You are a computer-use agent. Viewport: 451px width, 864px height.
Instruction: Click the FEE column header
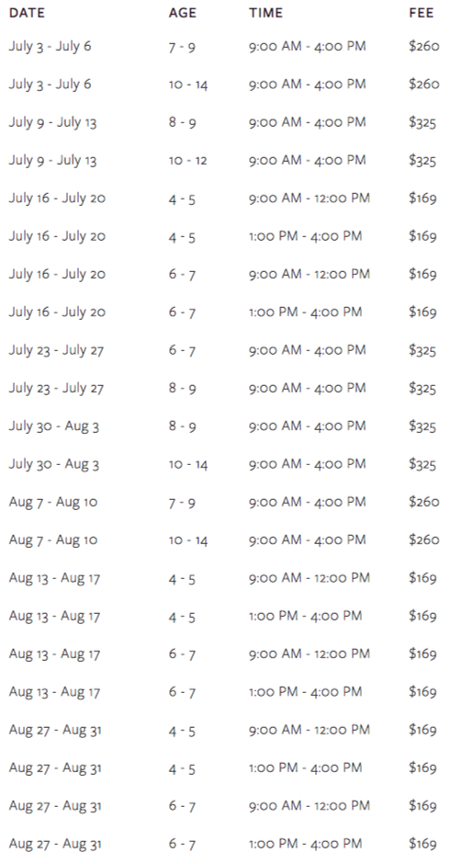422,13
